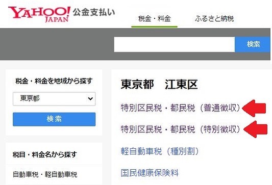Switch to the ふるさと納税 tab
Viewport: 272px width, 185px height.
tap(214, 19)
